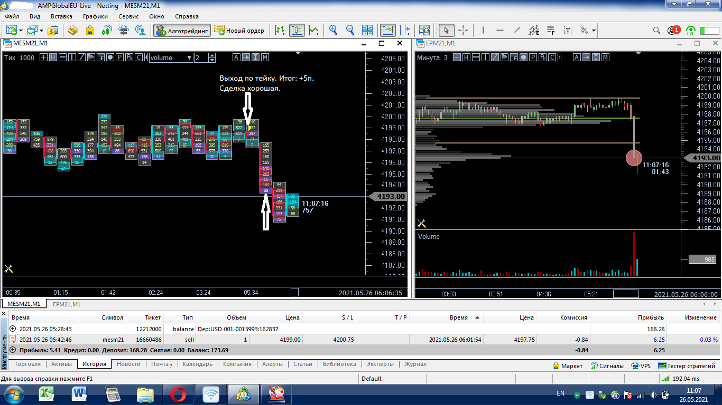Save chart template icon

coord(424,30)
